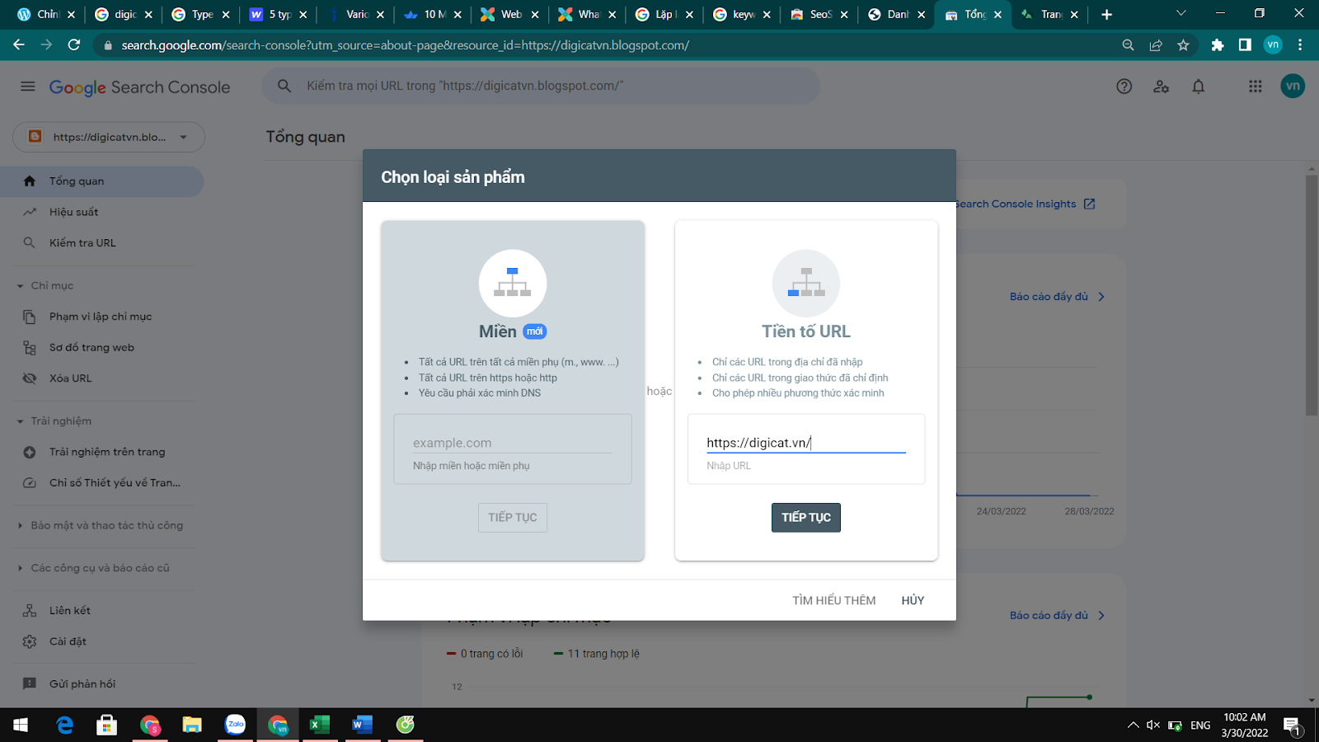Click the Search Console Insights external link icon
The image size is (1319, 742).
tap(1090, 204)
